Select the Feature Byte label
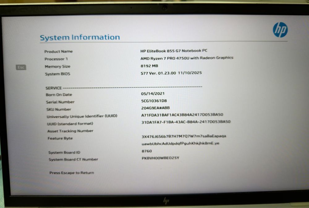This screenshot has width=309, height=208. pyautogui.click(x=60, y=138)
